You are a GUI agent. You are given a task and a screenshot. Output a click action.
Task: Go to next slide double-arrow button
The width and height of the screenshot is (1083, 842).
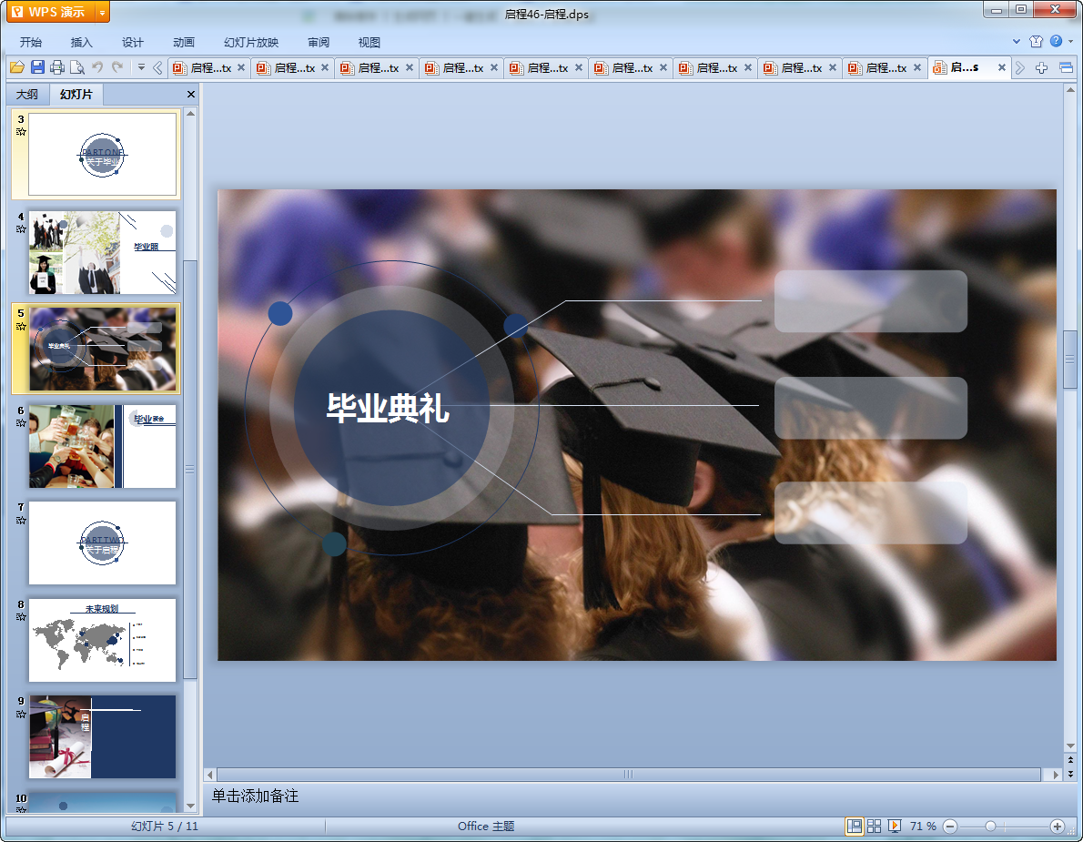pos(1070,774)
